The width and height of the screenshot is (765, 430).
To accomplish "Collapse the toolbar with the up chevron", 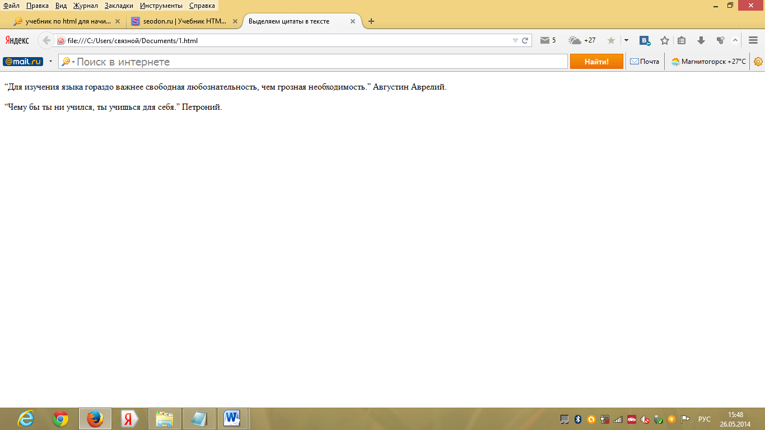I will [x=735, y=40].
